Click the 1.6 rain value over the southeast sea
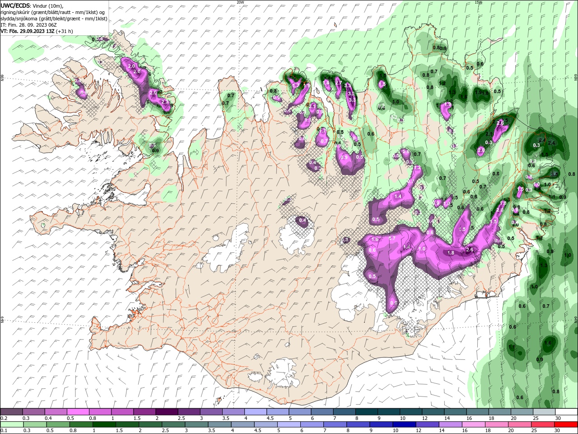 (x=548, y=343)
